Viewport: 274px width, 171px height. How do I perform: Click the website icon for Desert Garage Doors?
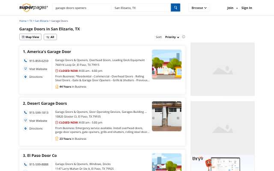coord(25,121)
